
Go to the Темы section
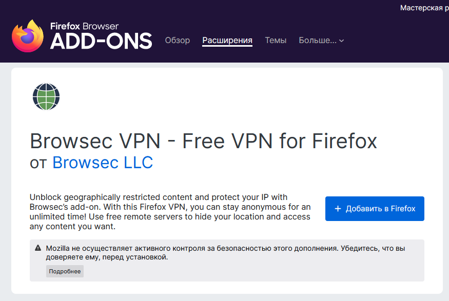(276, 41)
